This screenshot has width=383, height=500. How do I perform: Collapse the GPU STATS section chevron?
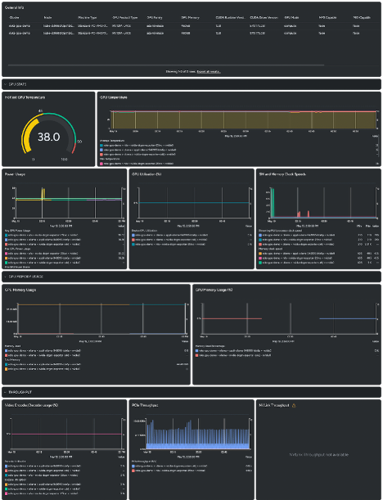(6, 84)
